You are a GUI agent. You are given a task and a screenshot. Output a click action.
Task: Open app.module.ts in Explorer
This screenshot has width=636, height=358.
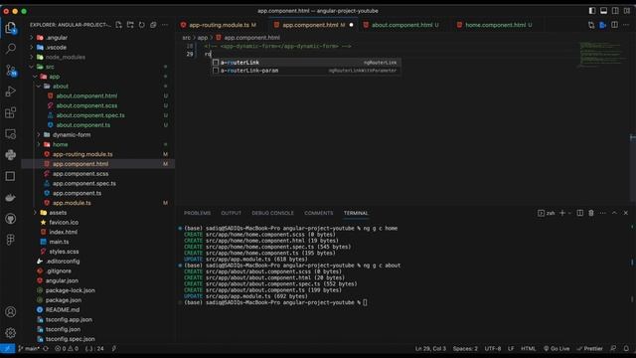(x=72, y=203)
